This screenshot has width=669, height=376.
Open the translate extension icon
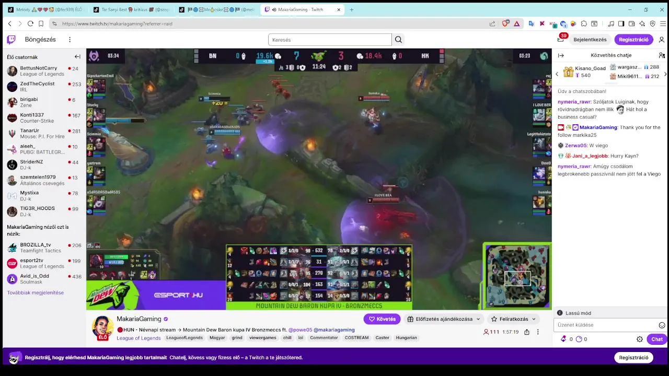coord(531,23)
